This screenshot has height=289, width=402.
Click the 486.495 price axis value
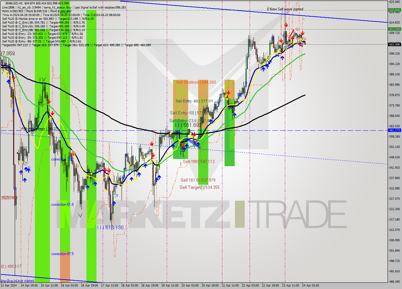click(x=394, y=281)
